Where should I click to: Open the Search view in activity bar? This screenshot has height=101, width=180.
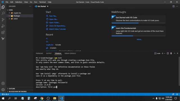pos(3,13)
